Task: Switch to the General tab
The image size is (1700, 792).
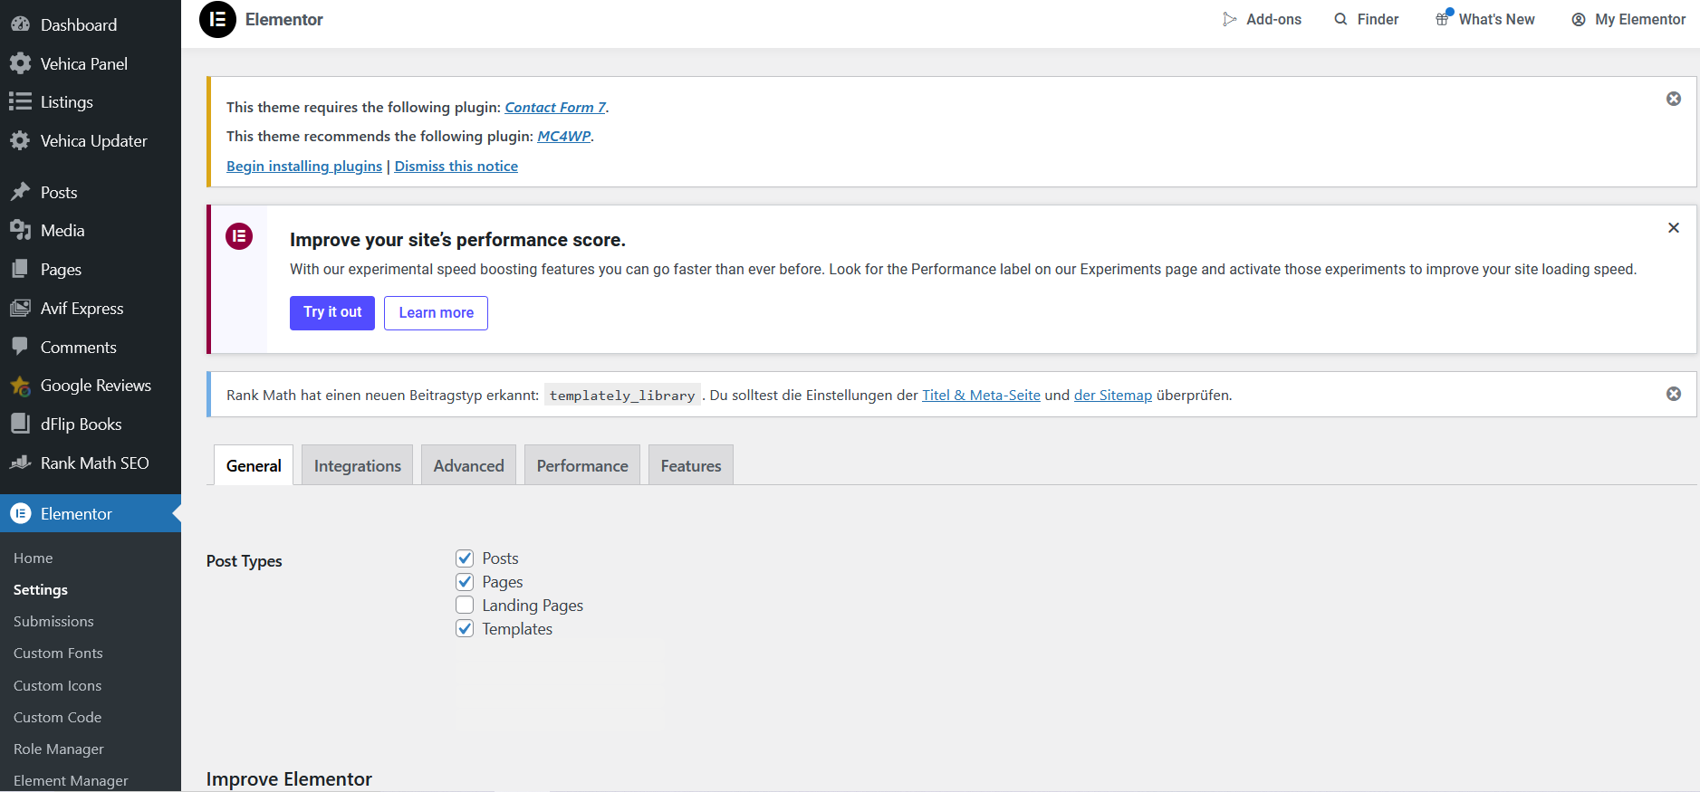Action: [x=254, y=465]
